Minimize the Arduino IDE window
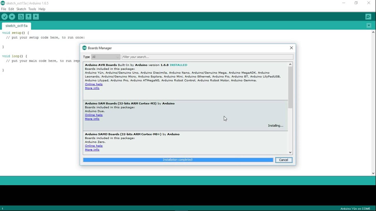Viewport: 376px width, 211px height. 344,3
